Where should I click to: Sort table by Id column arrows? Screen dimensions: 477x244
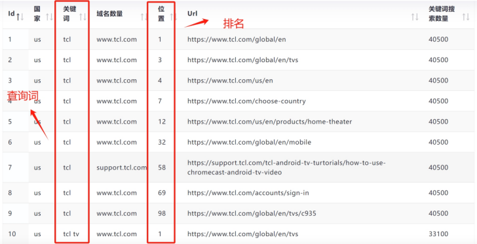tap(20, 16)
